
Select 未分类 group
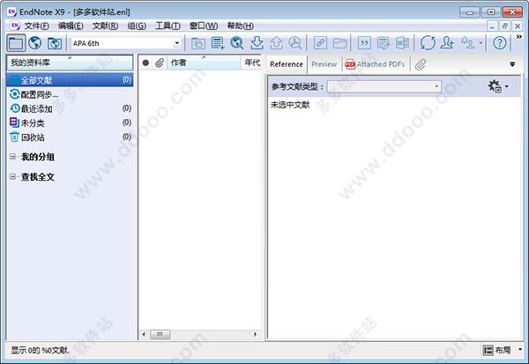[70, 123]
